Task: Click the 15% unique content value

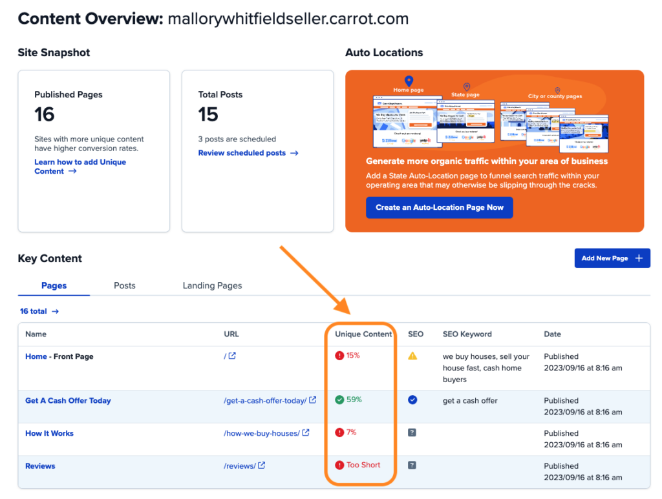Action: click(353, 356)
